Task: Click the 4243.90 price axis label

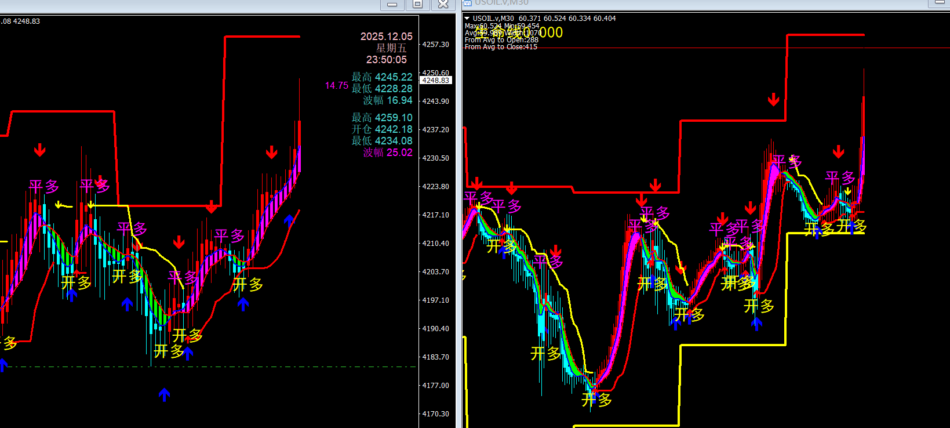Action: click(435, 101)
